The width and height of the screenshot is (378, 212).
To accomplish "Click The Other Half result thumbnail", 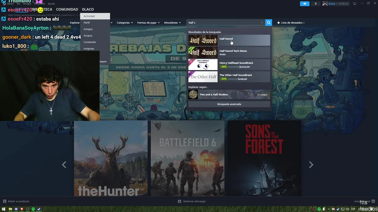I will click(x=203, y=77).
